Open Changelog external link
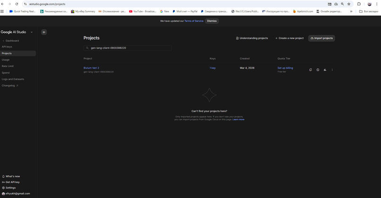Viewport: 381px width, 198px height. click(10, 86)
